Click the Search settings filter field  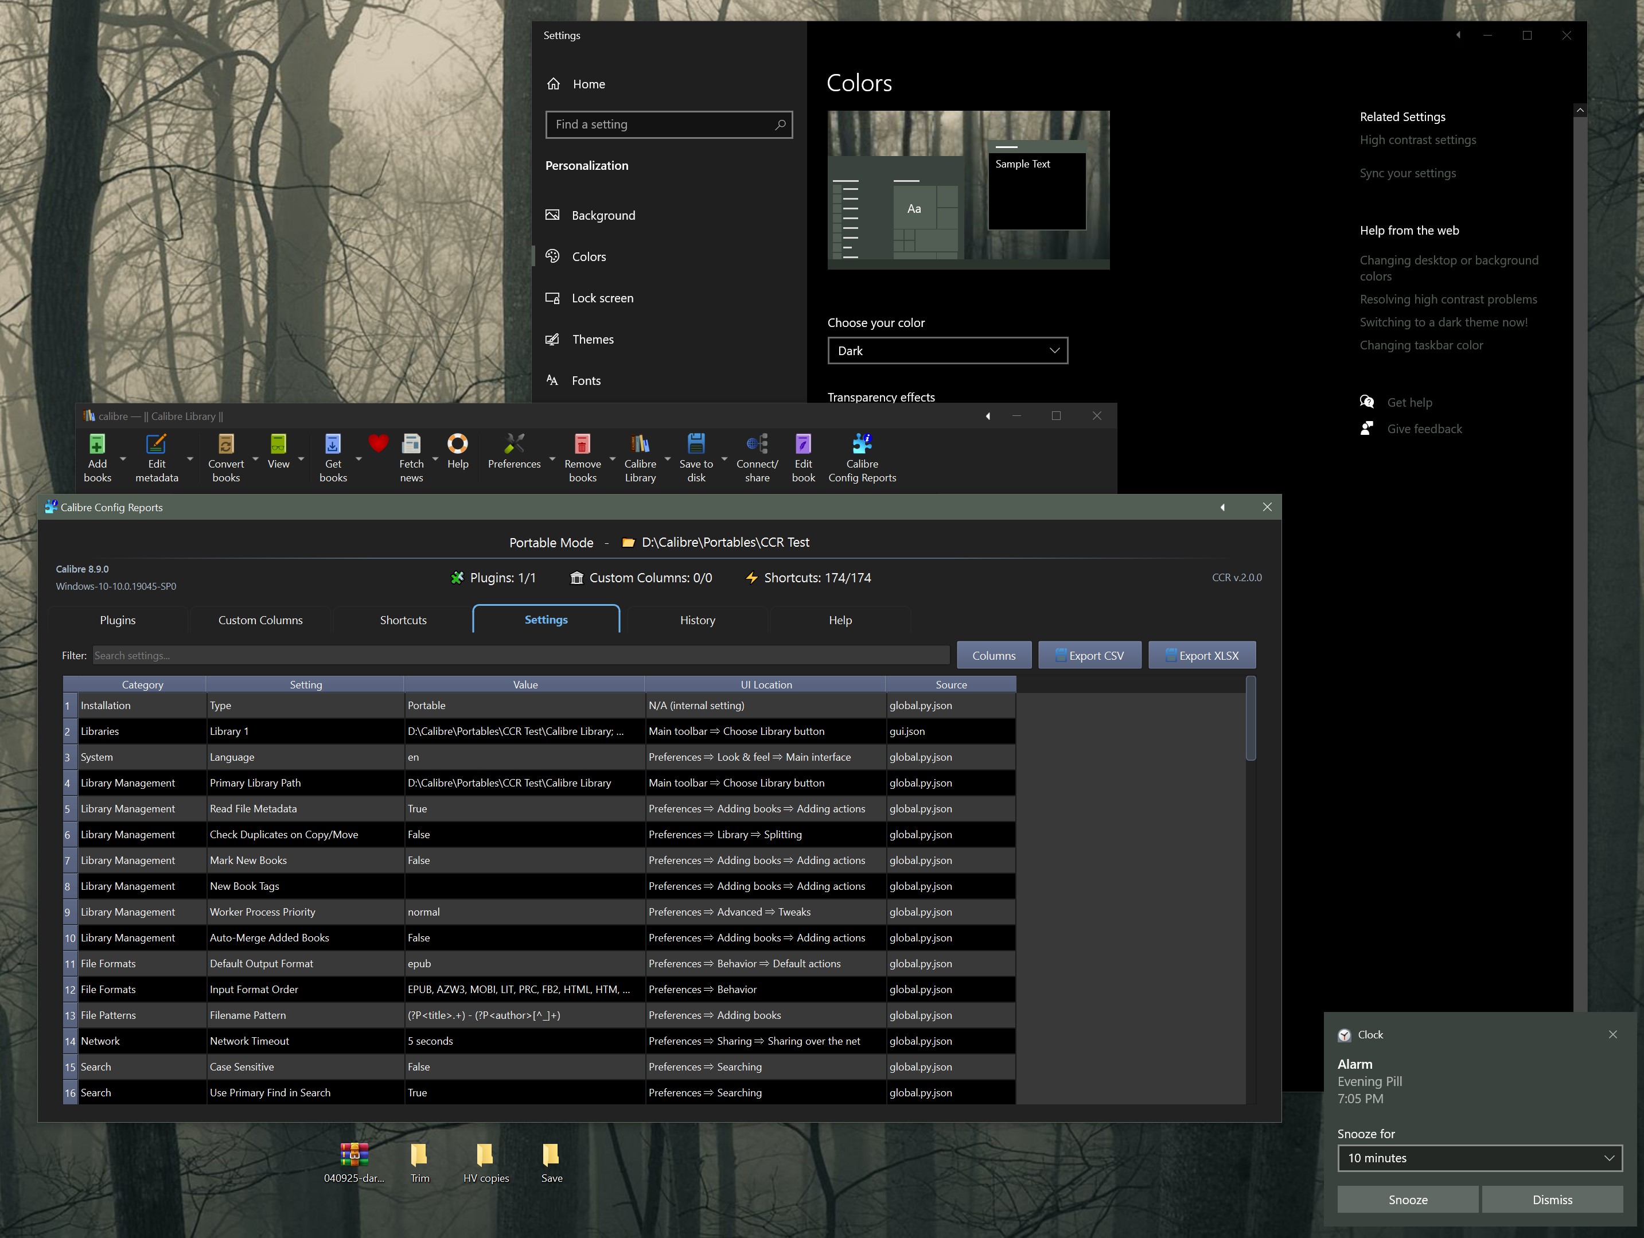click(x=520, y=655)
